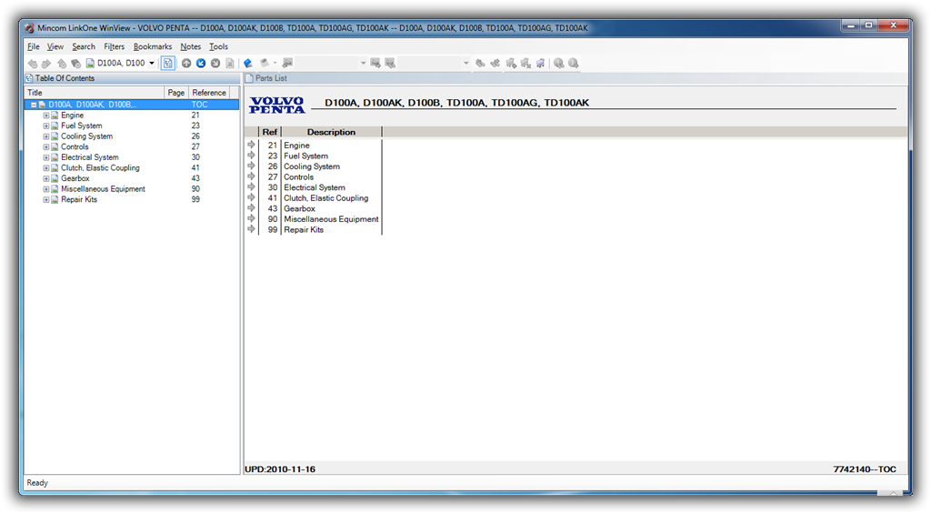Click the first icon after first combo box
The image size is (931, 514).
pos(375,63)
